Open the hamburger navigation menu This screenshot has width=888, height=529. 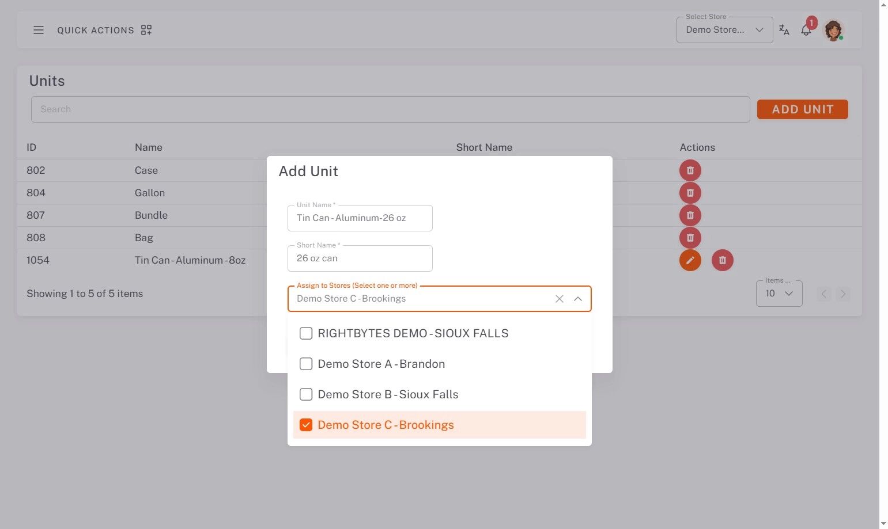pos(39,30)
